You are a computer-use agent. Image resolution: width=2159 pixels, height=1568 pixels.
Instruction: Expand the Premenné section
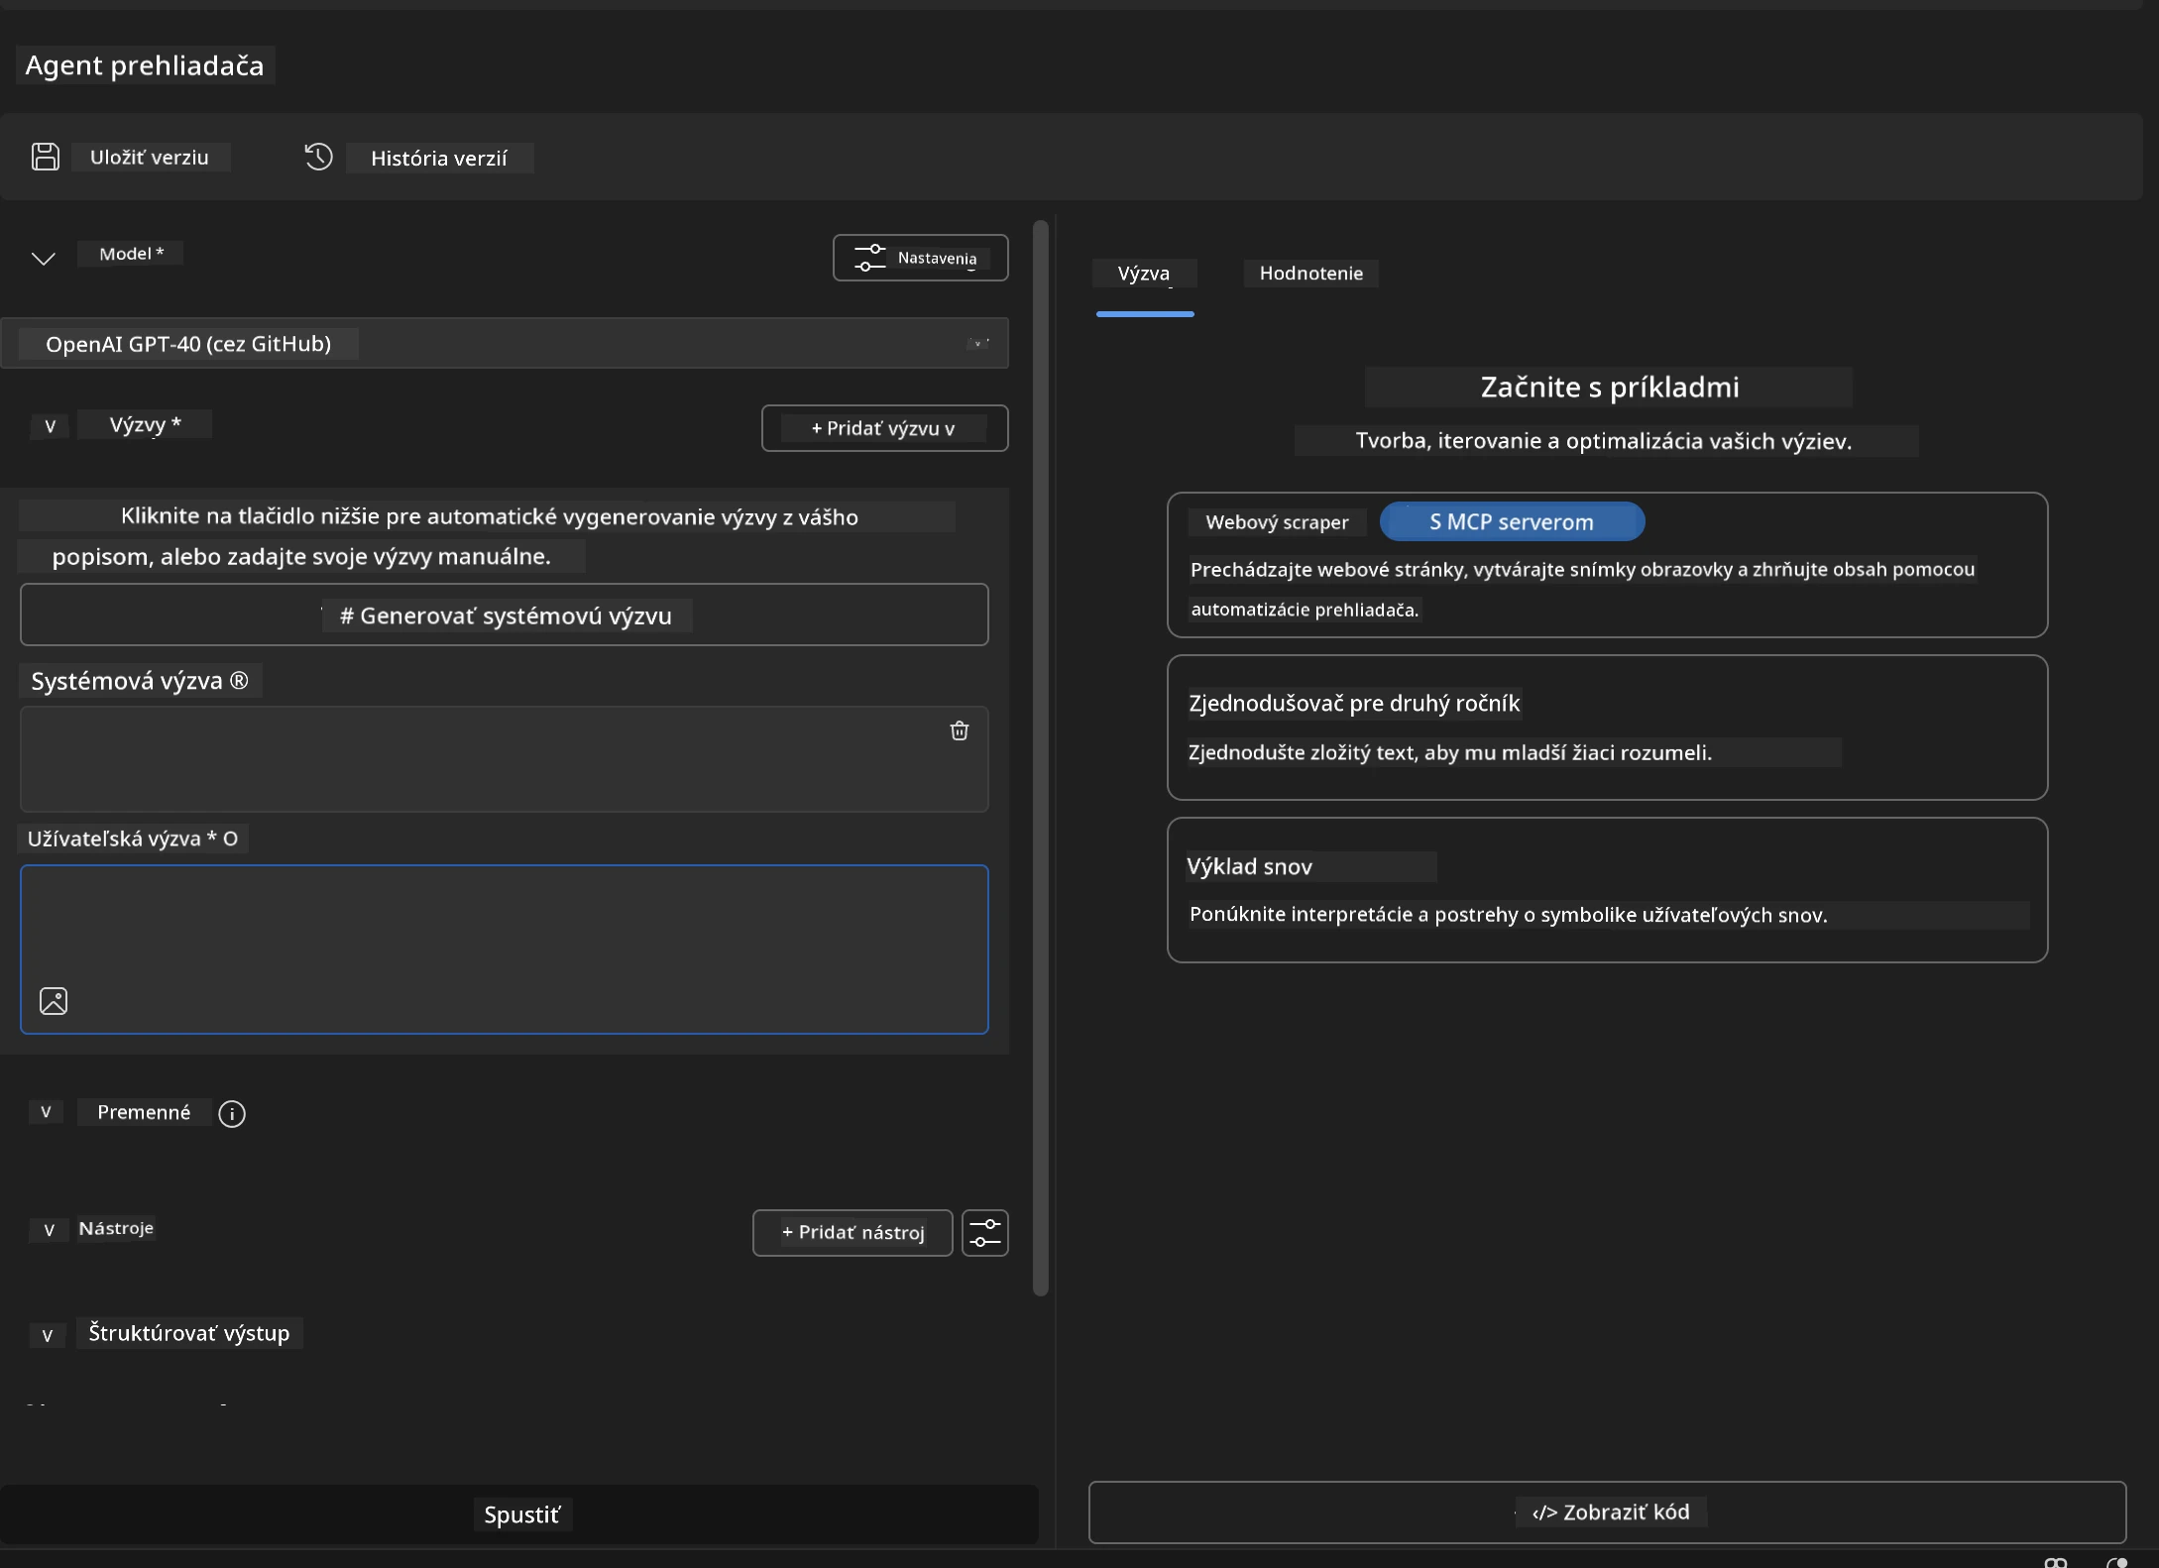click(46, 1112)
